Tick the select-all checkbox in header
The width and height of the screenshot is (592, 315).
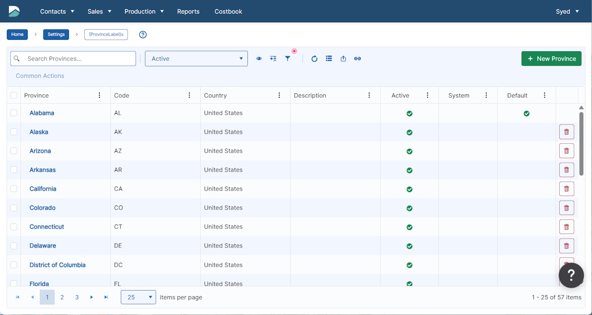pyautogui.click(x=14, y=95)
